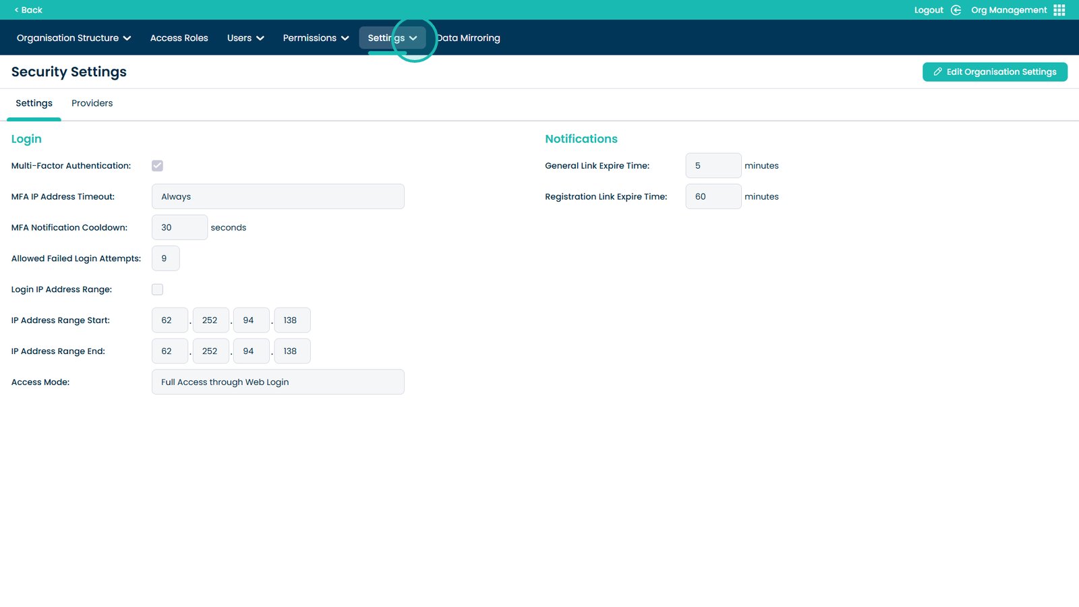
Task: Open the Org Management app grid icon
Action: point(1059,9)
